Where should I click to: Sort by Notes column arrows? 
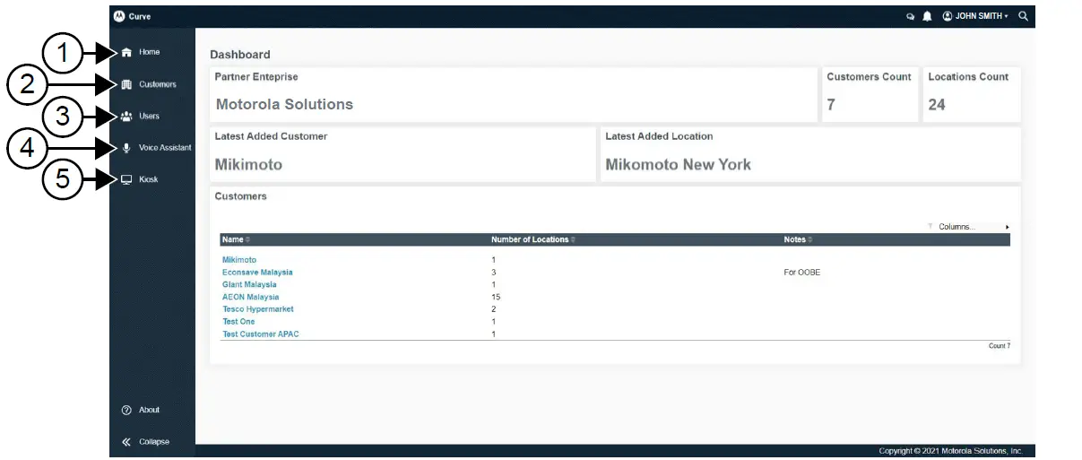pos(811,240)
